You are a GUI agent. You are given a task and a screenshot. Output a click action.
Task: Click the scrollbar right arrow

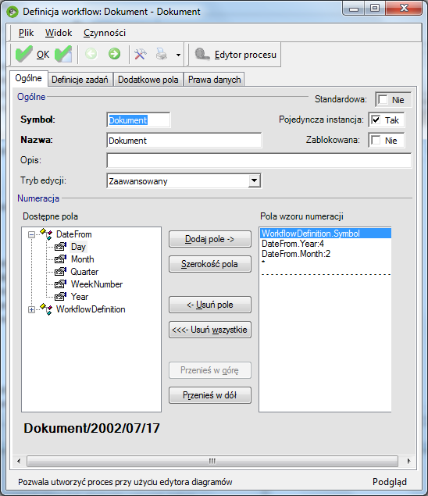pos(408,461)
